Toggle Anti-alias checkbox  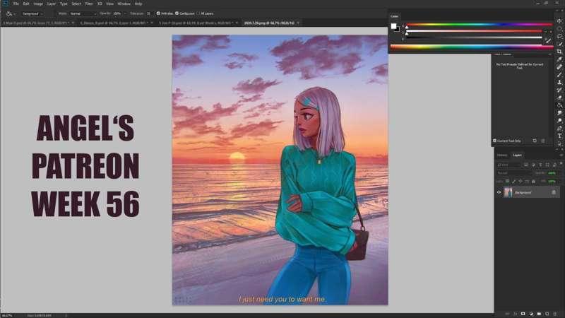click(158, 13)
